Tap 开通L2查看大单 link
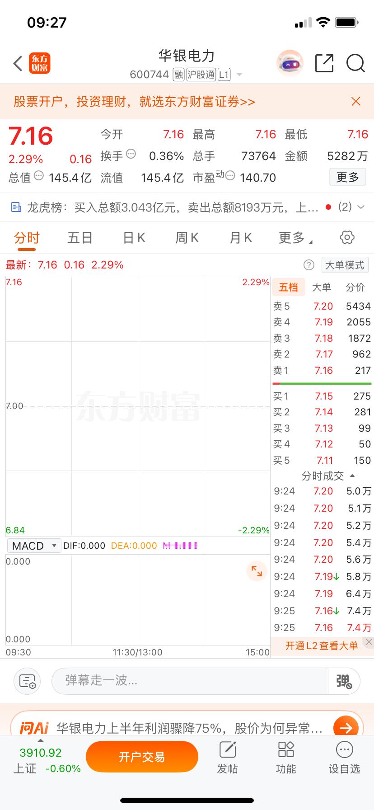 pos(322,645)
